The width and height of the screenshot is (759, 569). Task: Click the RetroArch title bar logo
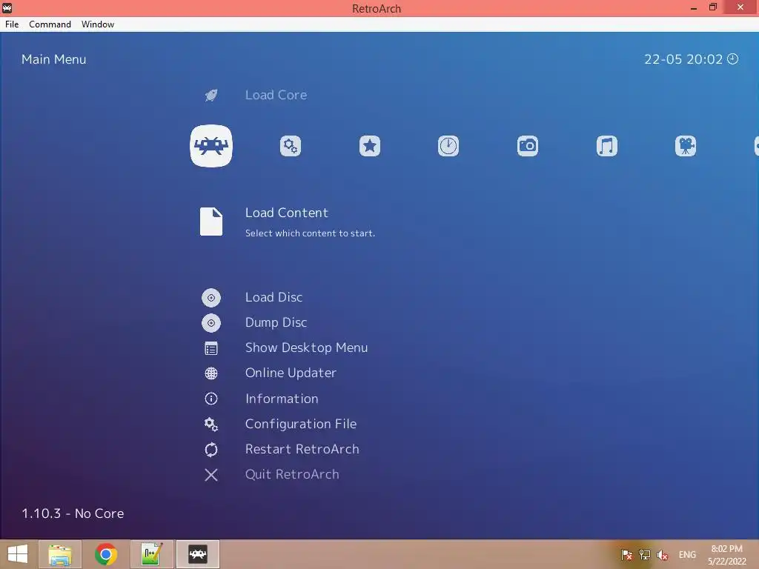[7, 7]
